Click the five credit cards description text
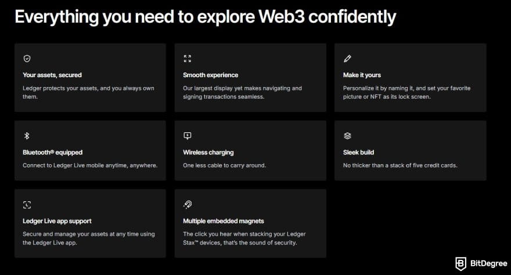511x275 pixels. [x=400, y=165]
